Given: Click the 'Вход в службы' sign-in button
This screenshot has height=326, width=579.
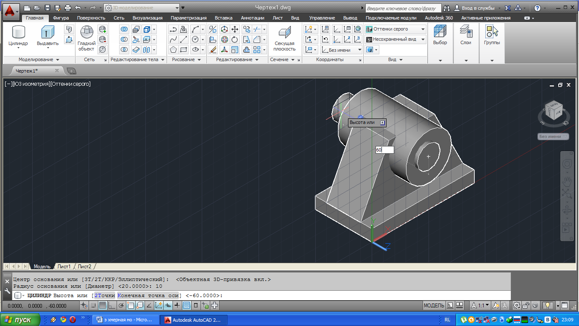Looking at the screenshot, I should [474, 8].
